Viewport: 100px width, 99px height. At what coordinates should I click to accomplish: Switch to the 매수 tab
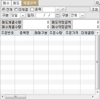[x=6, y=3]
